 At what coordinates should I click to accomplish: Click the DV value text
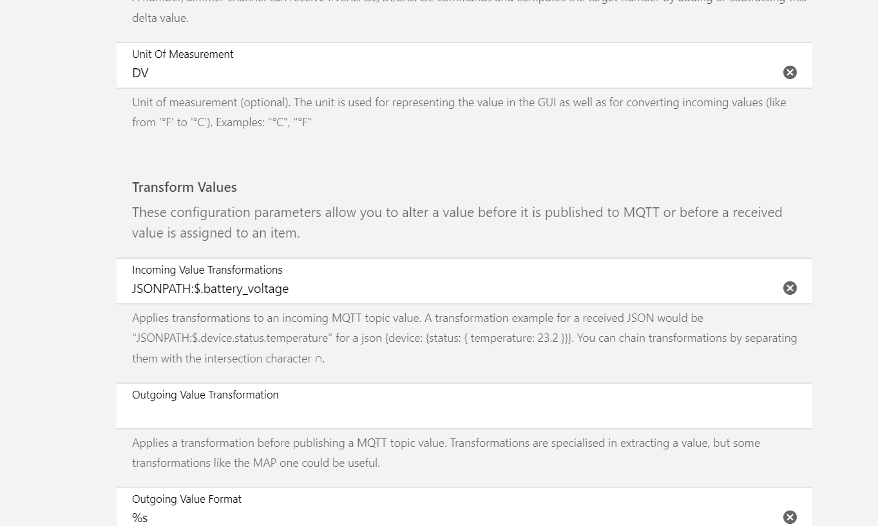(140, 73)
